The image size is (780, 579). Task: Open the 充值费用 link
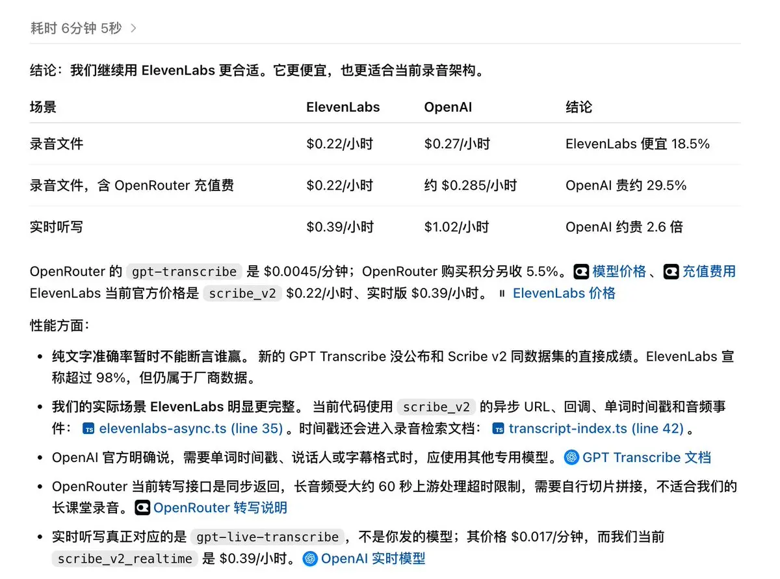[708, 272]
